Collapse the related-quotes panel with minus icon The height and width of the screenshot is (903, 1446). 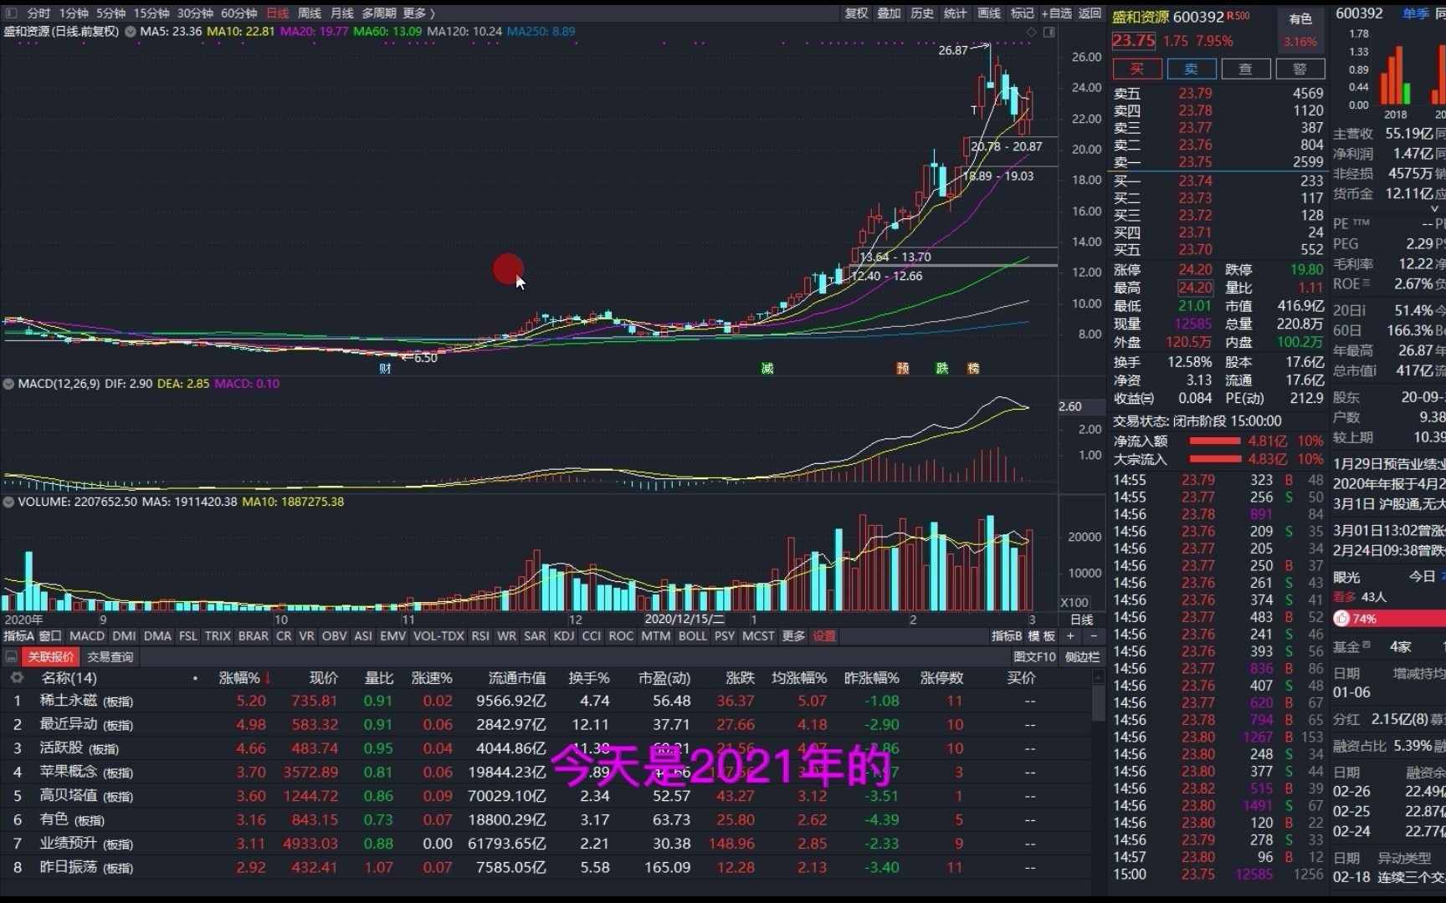(11, 657)
